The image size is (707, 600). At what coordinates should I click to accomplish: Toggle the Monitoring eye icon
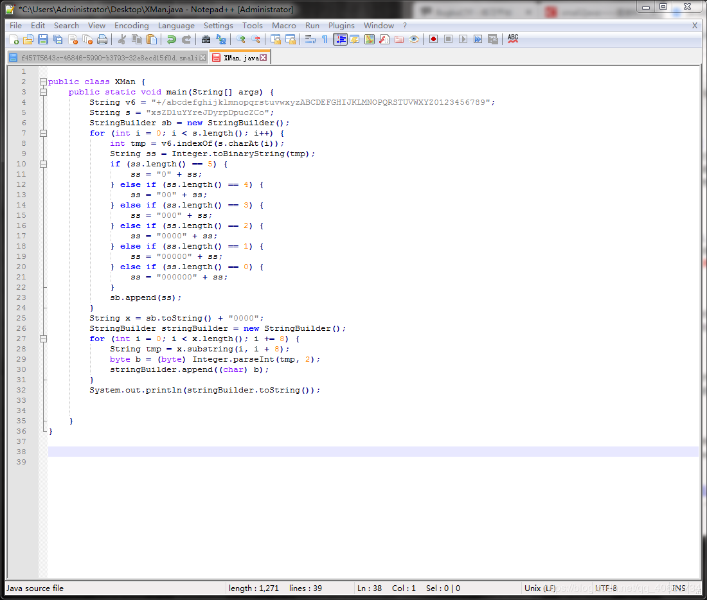pos(414,39)
